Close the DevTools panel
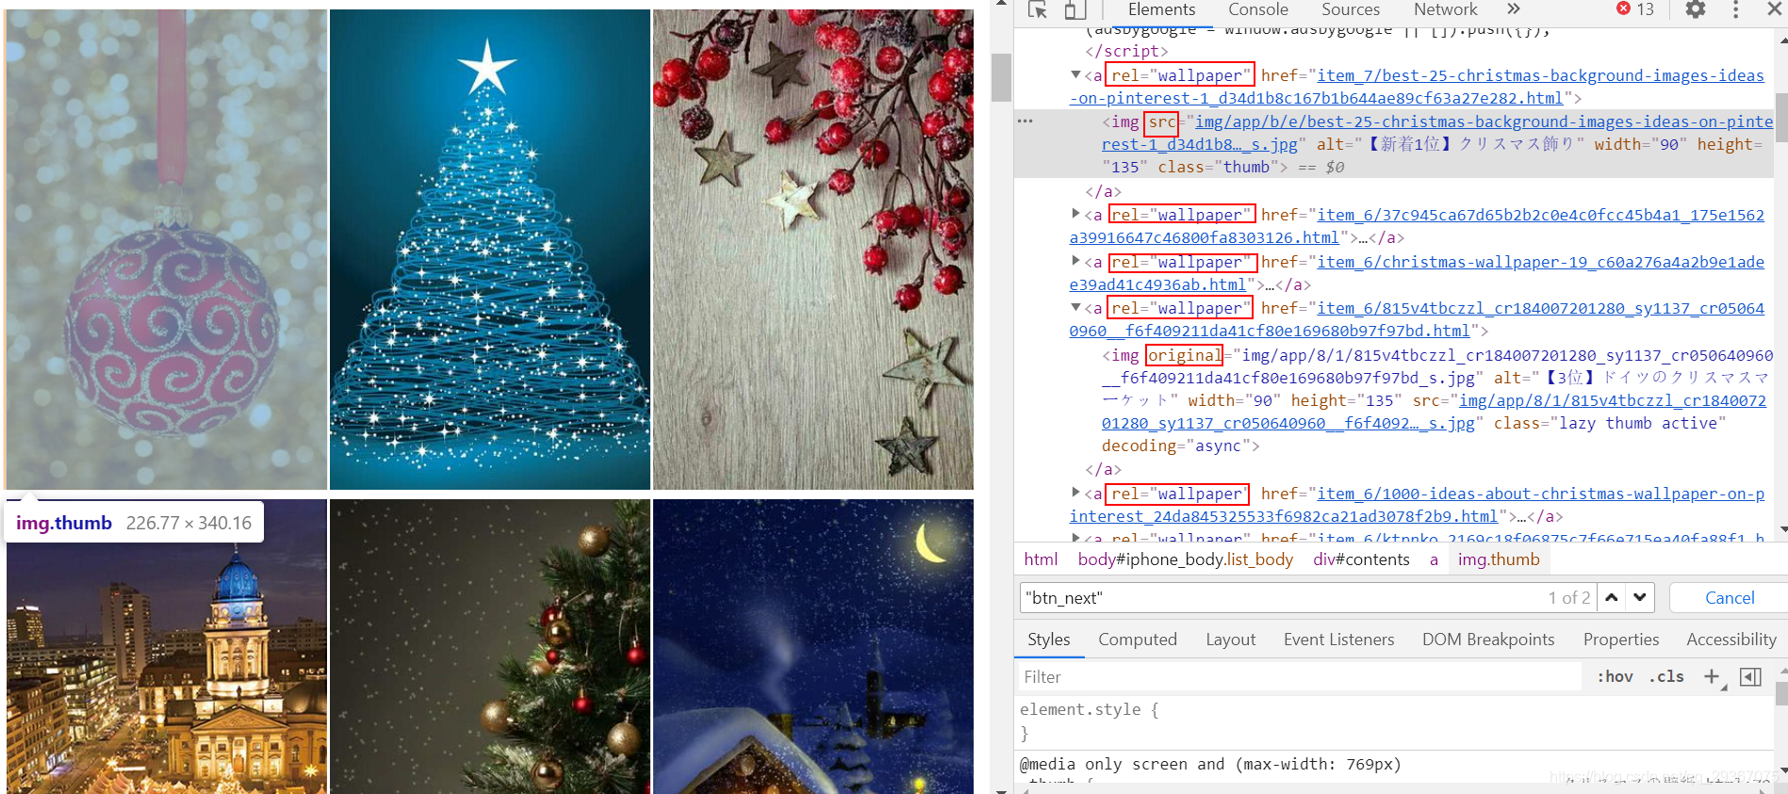The image size is (1788, 794). click(1774, 9)
